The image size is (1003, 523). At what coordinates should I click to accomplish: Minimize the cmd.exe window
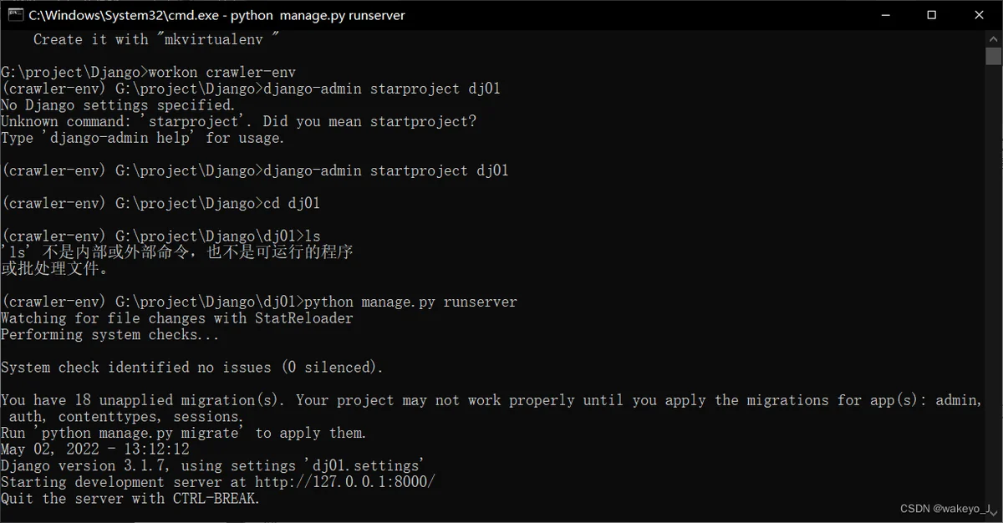pos(888,14)
